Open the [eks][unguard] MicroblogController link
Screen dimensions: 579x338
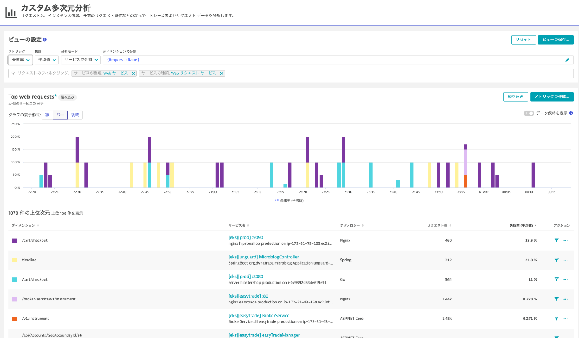(x=263, y=257)
